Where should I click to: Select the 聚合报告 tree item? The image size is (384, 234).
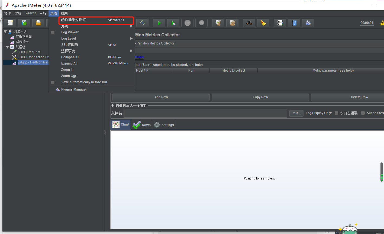coord(22,42)
